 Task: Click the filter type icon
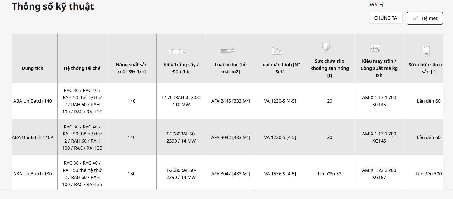tap(227, 50)
